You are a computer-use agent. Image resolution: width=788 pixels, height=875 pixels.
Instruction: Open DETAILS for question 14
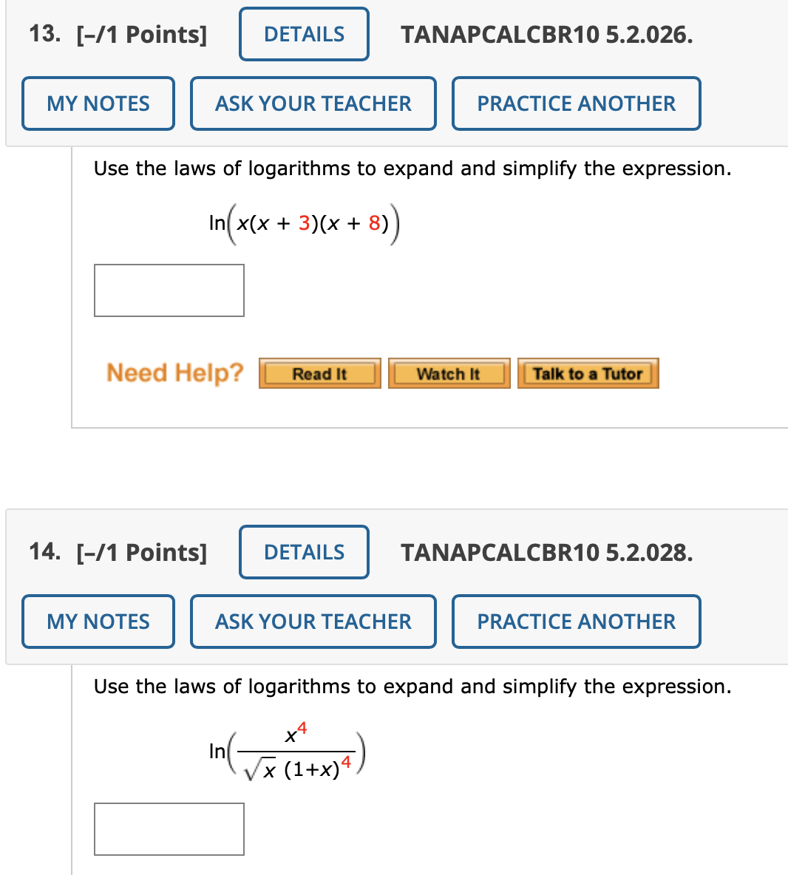click(303, 552)
